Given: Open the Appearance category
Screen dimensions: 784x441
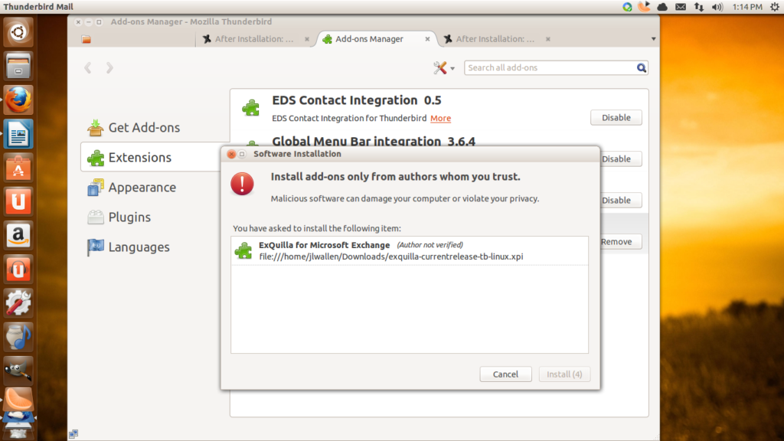Looking at the screenshot, I should 142,188.
